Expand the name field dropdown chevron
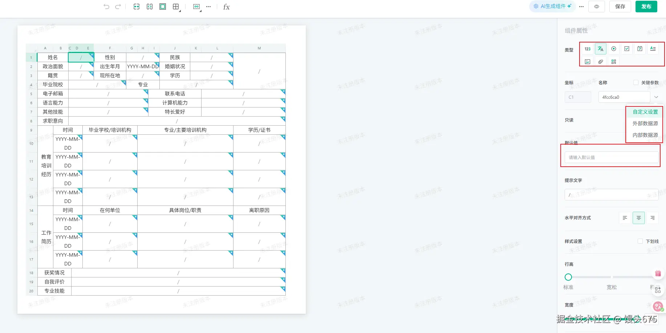The width and height of the screenshot is (666, 333). [x=656, y=97]
